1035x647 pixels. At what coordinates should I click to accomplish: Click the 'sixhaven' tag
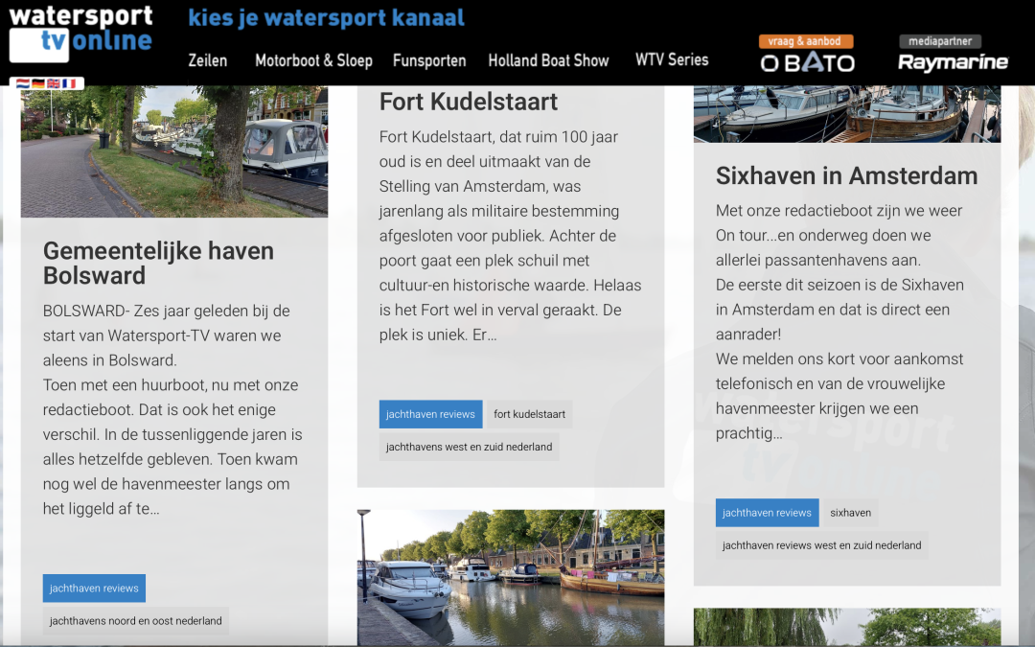[850, 512]
